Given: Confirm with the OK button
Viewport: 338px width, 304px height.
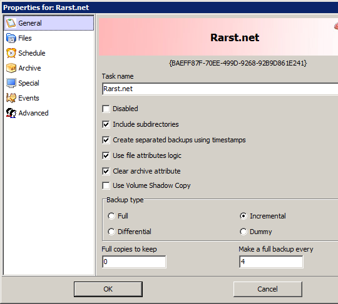Looking at the screenshot, I should click(x=108, y=289).
